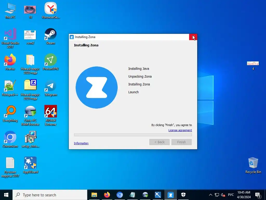This screenshot has height=200, width=266.
Task: Select the Chromium desktop shortcut
Action: pos(10,139)
